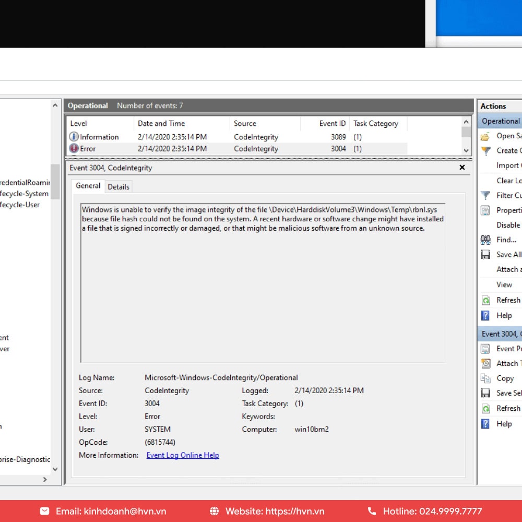This screenshot has height=522, width=522.
Task: Close the Event 3004 preview pane
Action: coord(462,168)
